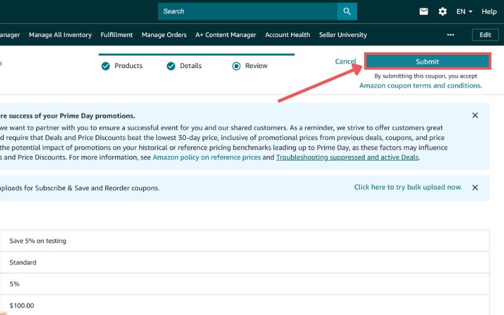The image size is (504, 315).
Task: Click the Products step checkmark icon
Action: coord(105,66)
